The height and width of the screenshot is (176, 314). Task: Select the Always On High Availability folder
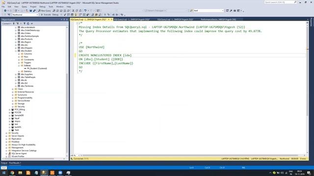click(x=23, y=145)
